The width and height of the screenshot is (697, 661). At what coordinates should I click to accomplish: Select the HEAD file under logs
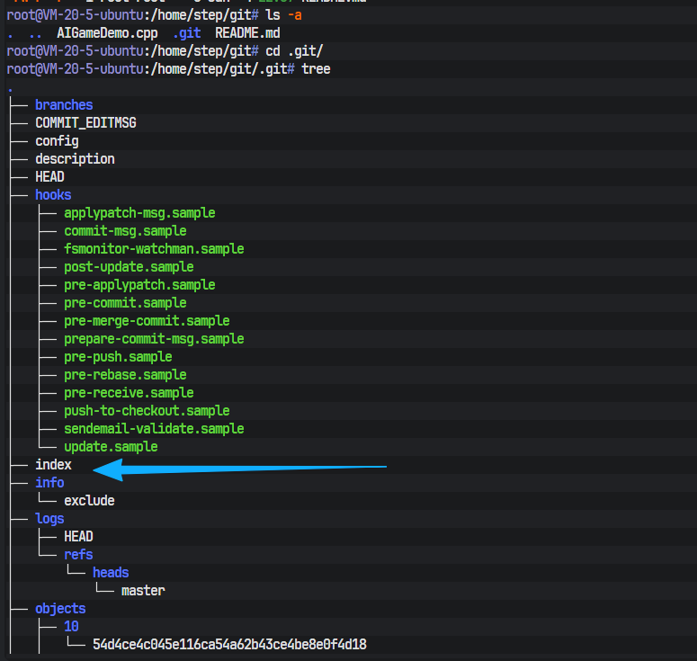pyautogui.click(x=78, y=537)
